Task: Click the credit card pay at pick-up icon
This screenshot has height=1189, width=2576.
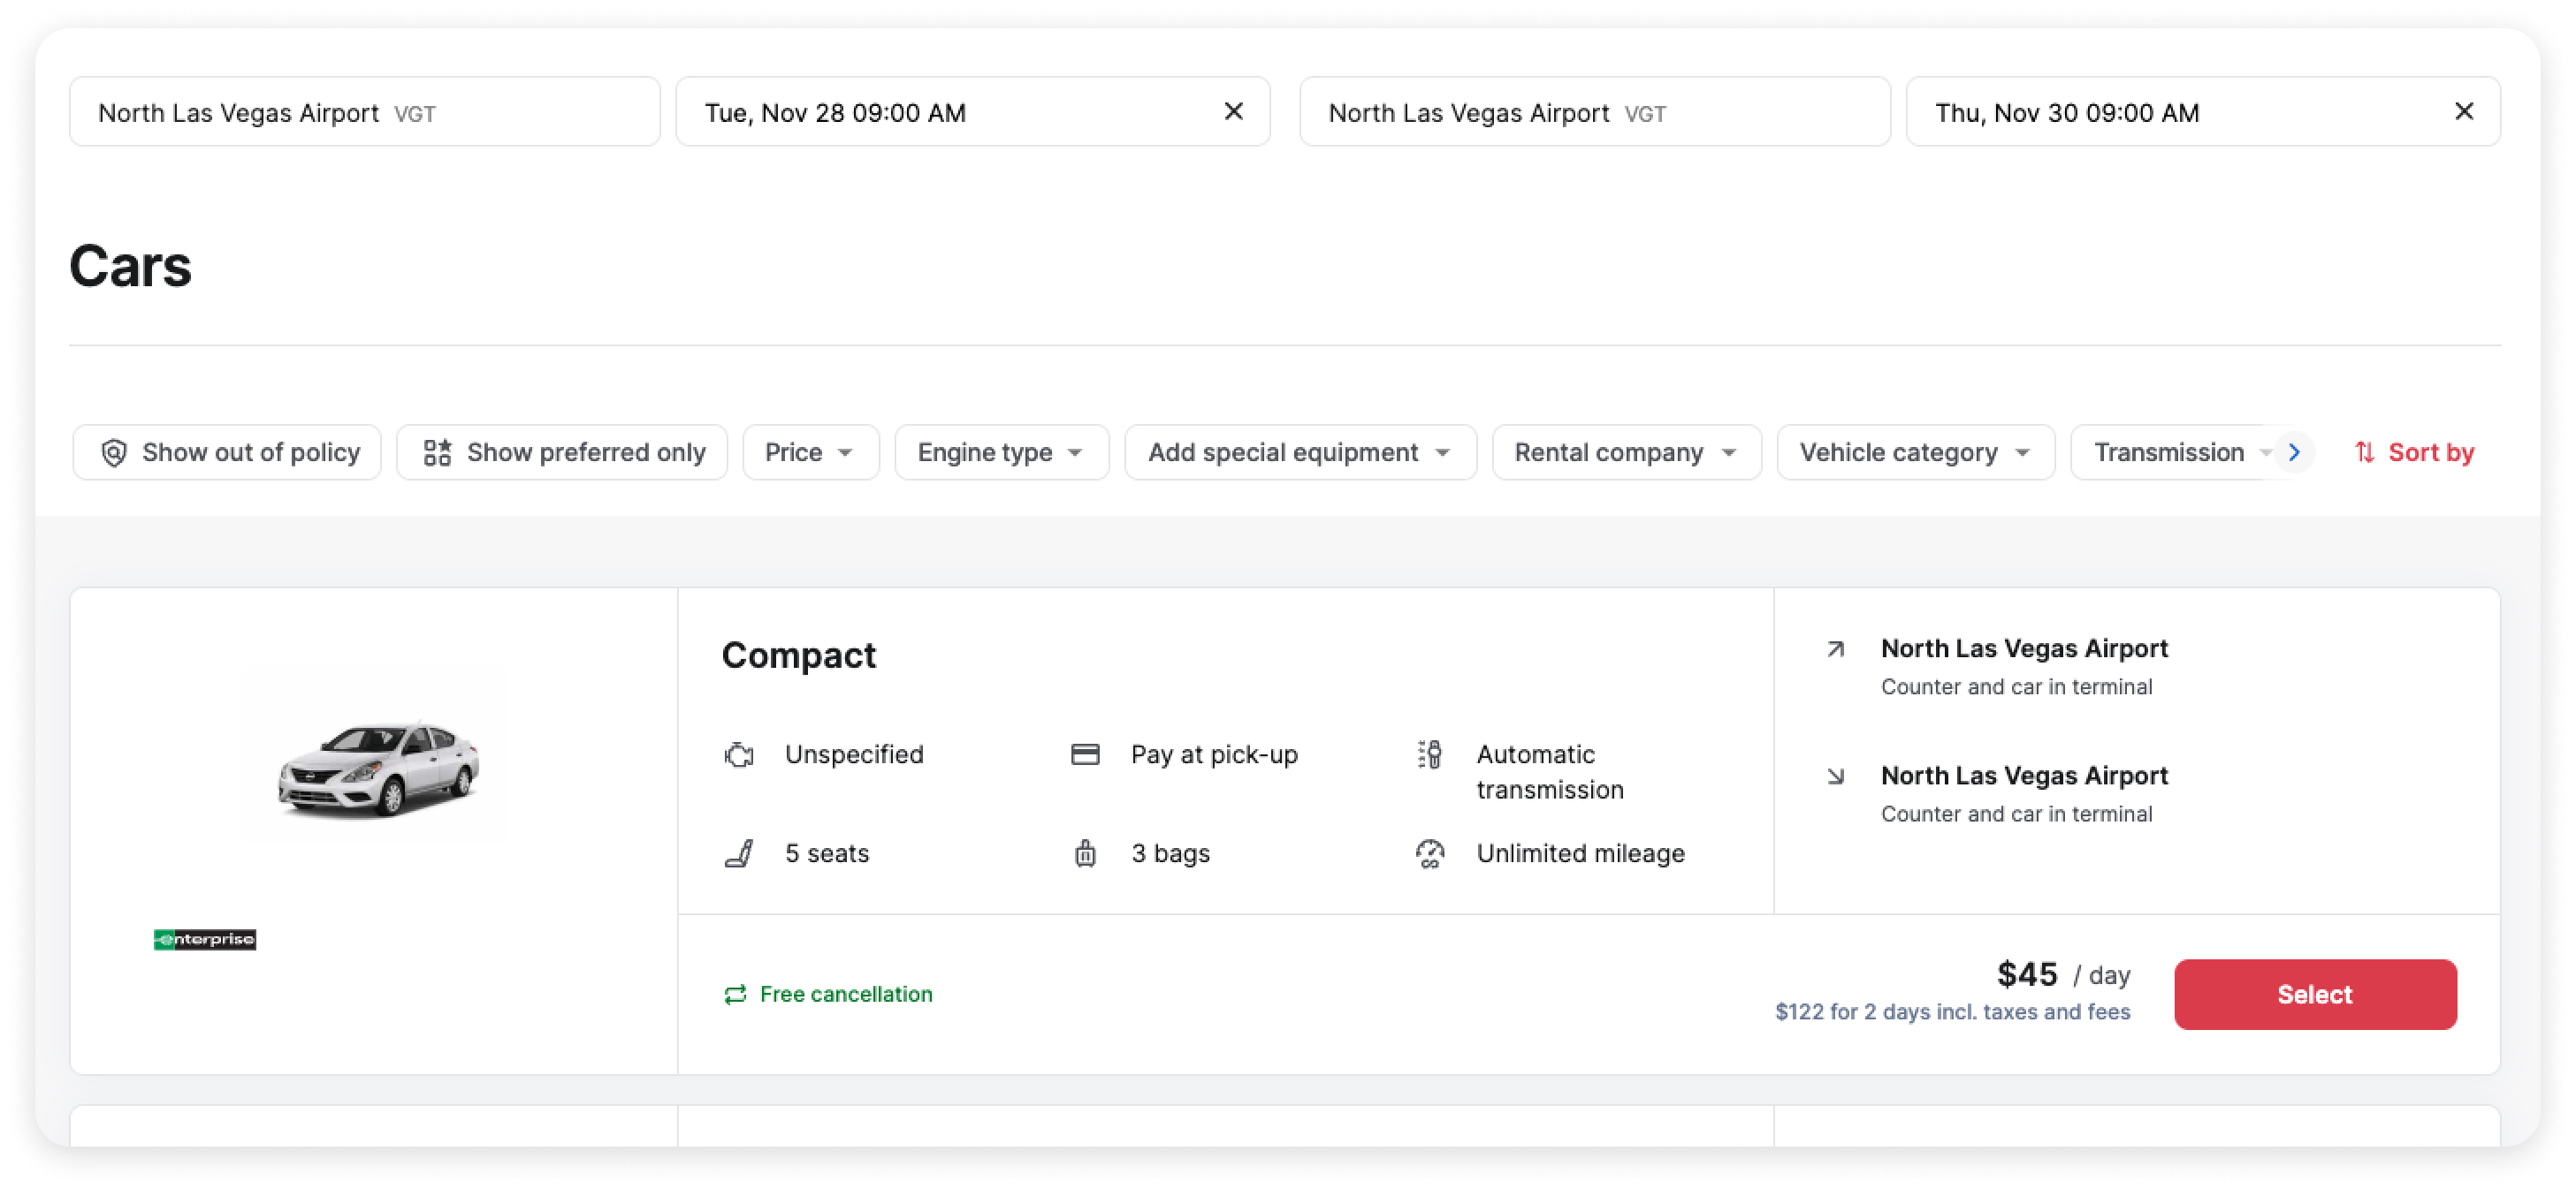Action: pos(1085,754)
